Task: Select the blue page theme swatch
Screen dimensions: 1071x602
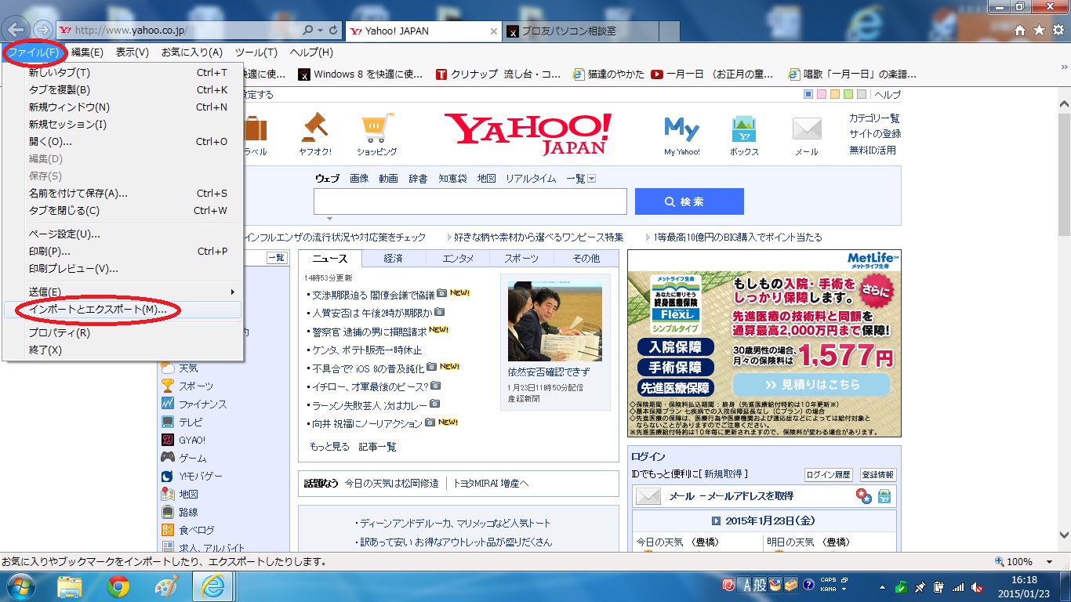Action: 808,95
